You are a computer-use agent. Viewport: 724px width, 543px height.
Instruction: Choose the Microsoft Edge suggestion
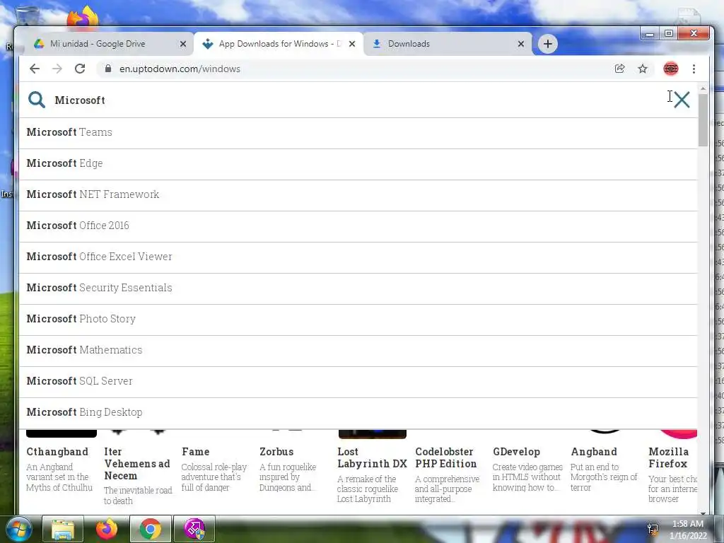[x=358, y=163]
